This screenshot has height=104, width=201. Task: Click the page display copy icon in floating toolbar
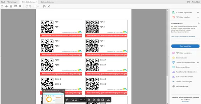tap(89, 100)
